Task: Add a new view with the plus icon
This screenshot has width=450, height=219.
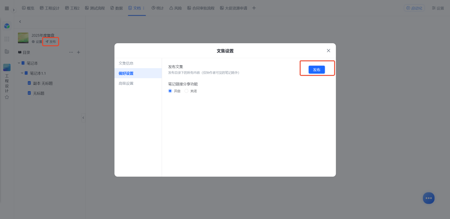Action: click(254, 8)
